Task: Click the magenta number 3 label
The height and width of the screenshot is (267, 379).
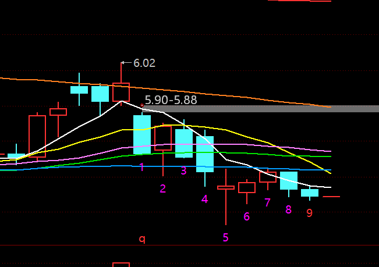Action: 184,170
